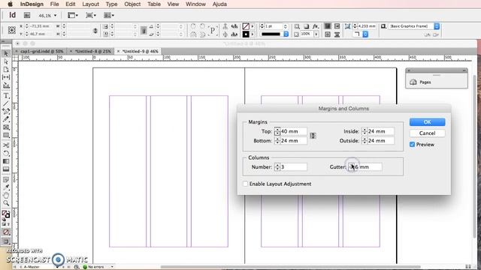Select the Hand tool
Image resolution: width=481 pixels, height=270 pixels.
pos(6,195)
